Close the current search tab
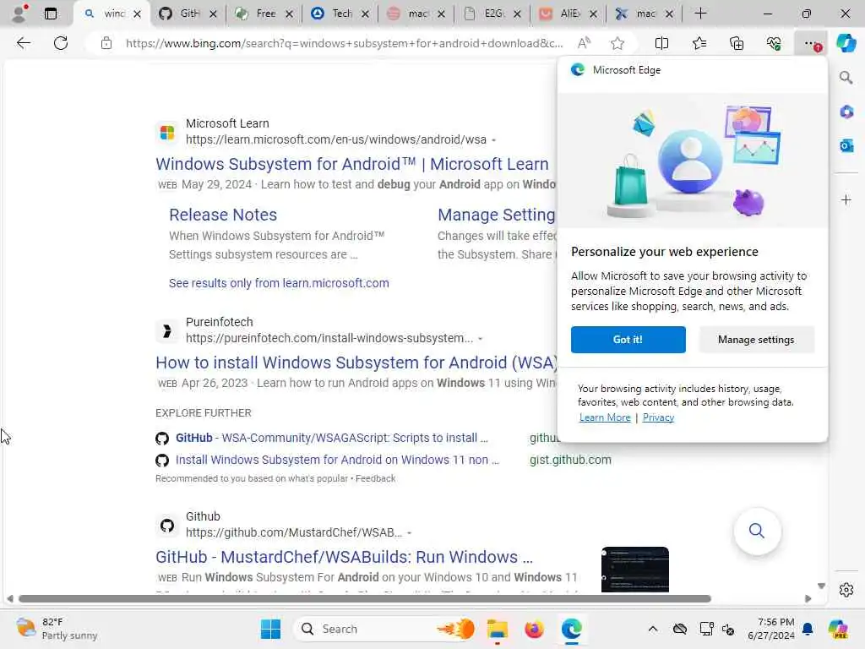Viewport: 865px width, 649px height. pyautogui.click(x=138, y=14)
